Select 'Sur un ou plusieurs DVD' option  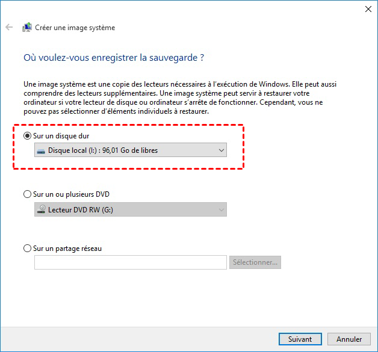(x=27, y=194)
